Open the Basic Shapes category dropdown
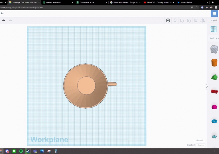The width and height of the screenshot is (219, 154). (x=214, y=38)
